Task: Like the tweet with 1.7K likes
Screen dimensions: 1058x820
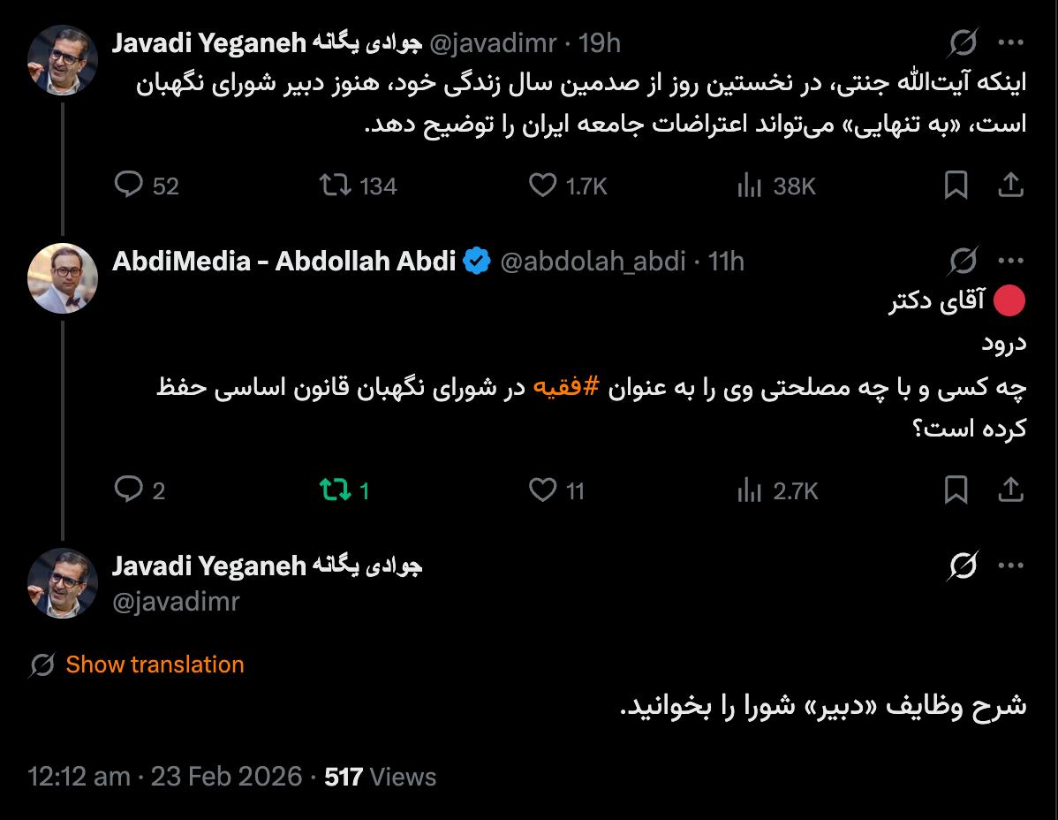Action: click(x=542, y=185)
